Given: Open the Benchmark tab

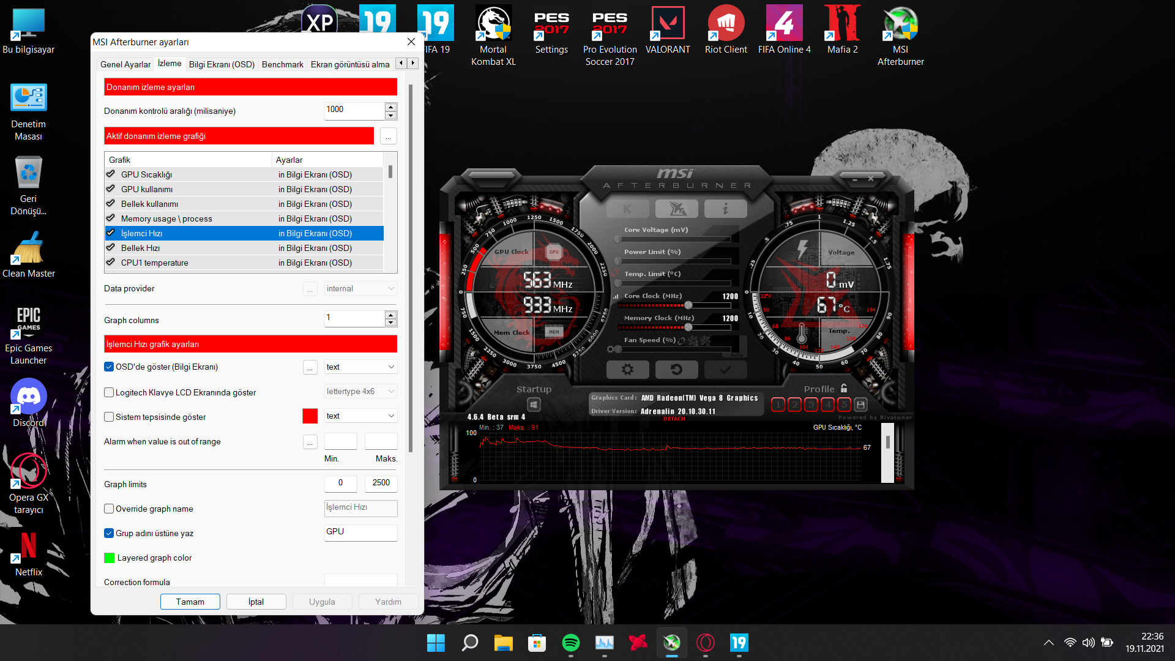Looking at the screenshot, I should 282,64.
